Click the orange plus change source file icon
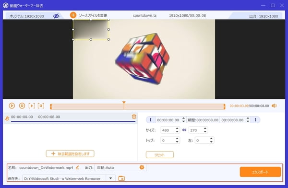This screenshot has width=288, height=188. click(x=73, y=15)
